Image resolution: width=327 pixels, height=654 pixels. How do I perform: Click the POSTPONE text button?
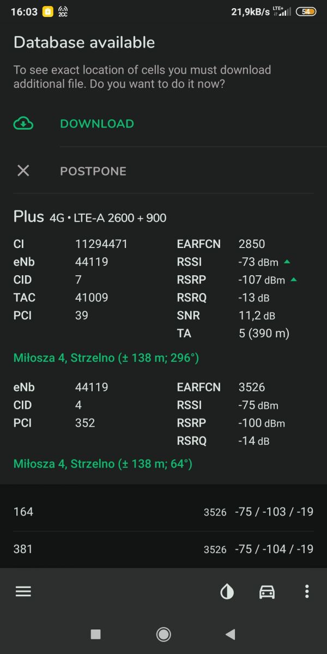click(x=93, y=171)
